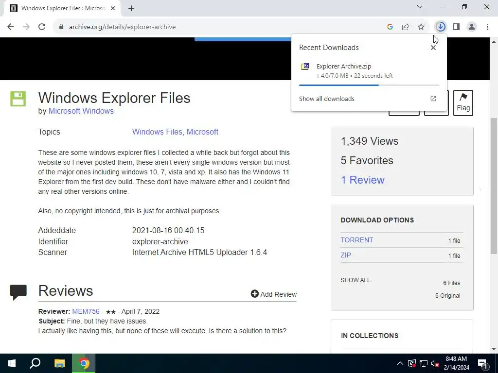Screen dimensions: 498x373
Task: Click the green floppy disk software icon
Action: tap(18, 99)
